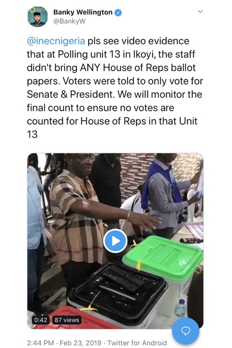The height and width of the screenshot is (348, 232).
Task: Click the blue verified badge
Action: coord(118,13)
